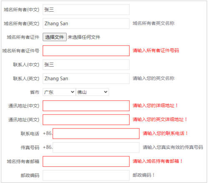Click the 域名所有者证件 label
Screen dimensions: 208x183
23,37
